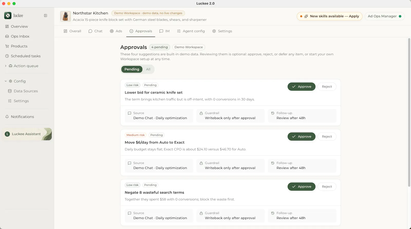411x229 pixels.
Task: Click the Luckee clover logo icon
Action: [x=8, y=16]
